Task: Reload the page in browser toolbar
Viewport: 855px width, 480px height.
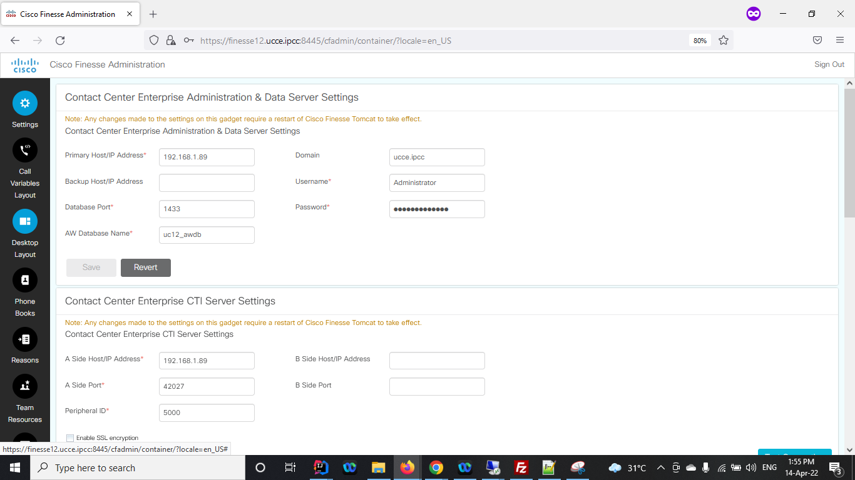Action: click(x=60, y=41)
